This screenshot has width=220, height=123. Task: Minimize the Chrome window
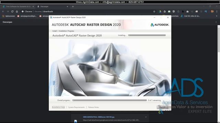(204, 6)
